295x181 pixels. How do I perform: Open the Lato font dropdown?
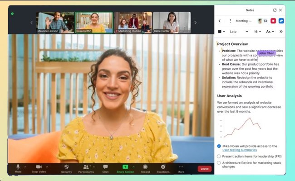point(239,32)
